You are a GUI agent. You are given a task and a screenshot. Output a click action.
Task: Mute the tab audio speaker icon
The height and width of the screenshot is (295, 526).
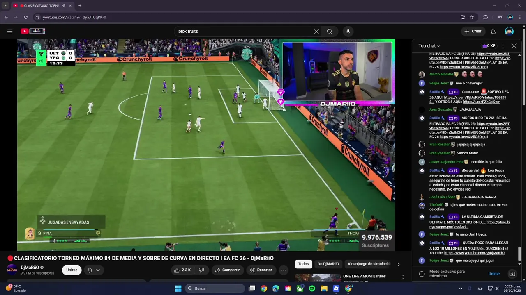[x=64, y=6]
